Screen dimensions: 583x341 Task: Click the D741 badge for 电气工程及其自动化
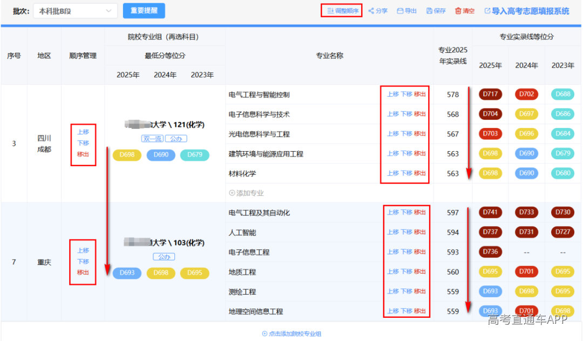pyautogui.click(x=490, y=213)
